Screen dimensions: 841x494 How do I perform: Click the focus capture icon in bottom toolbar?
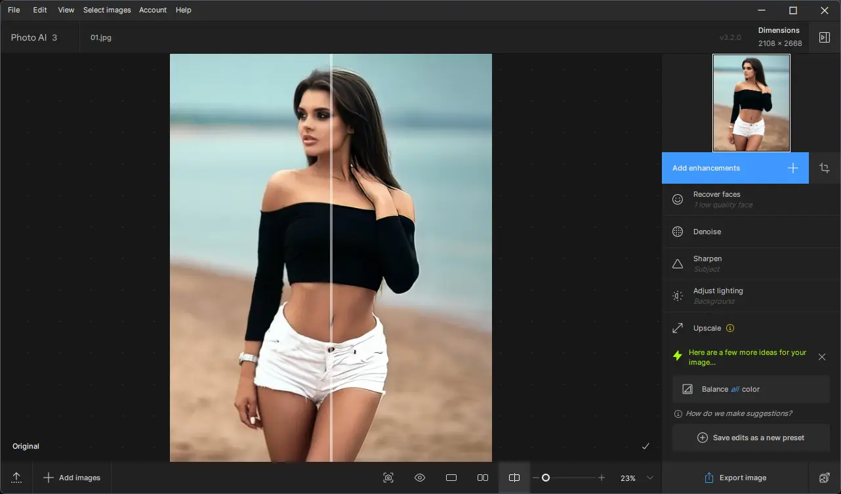(x=388, y=478)
